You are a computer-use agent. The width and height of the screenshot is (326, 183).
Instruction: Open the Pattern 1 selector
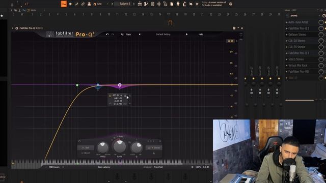125,4
